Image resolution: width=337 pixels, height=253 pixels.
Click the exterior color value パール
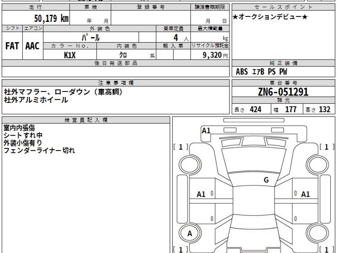pyautogui.click(x=91, y=37)
